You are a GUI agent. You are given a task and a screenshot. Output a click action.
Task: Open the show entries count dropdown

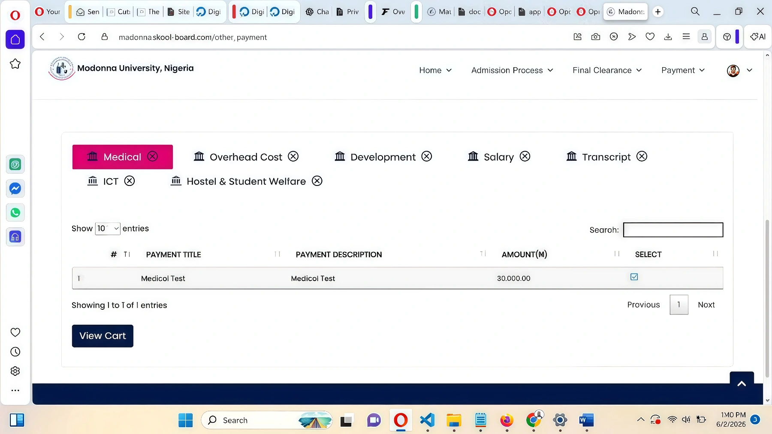click(107, 228)
